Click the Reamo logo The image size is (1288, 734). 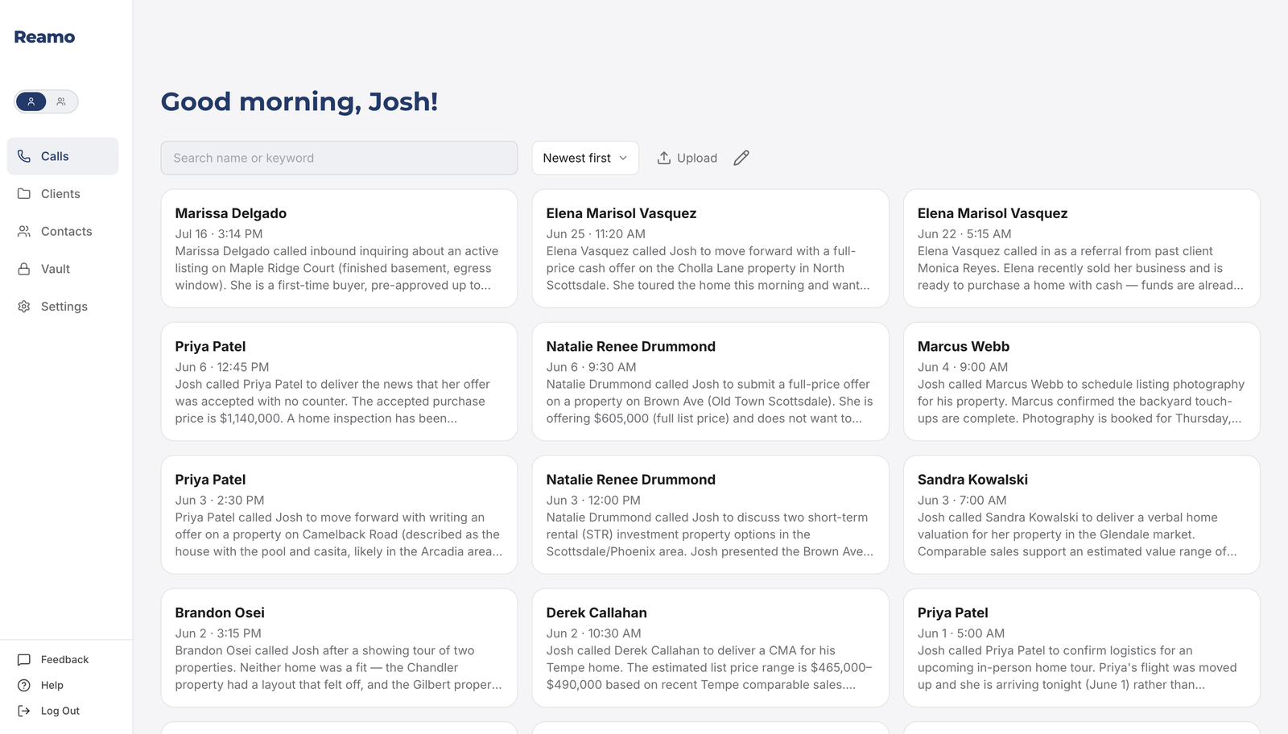(x=44, y=37)
